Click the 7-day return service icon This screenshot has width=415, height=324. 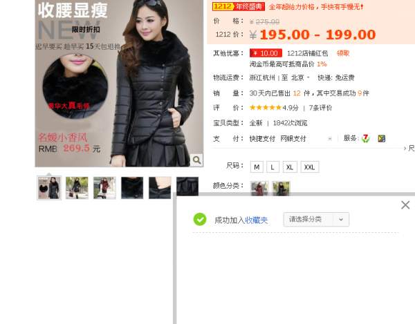tap(366, 138)
